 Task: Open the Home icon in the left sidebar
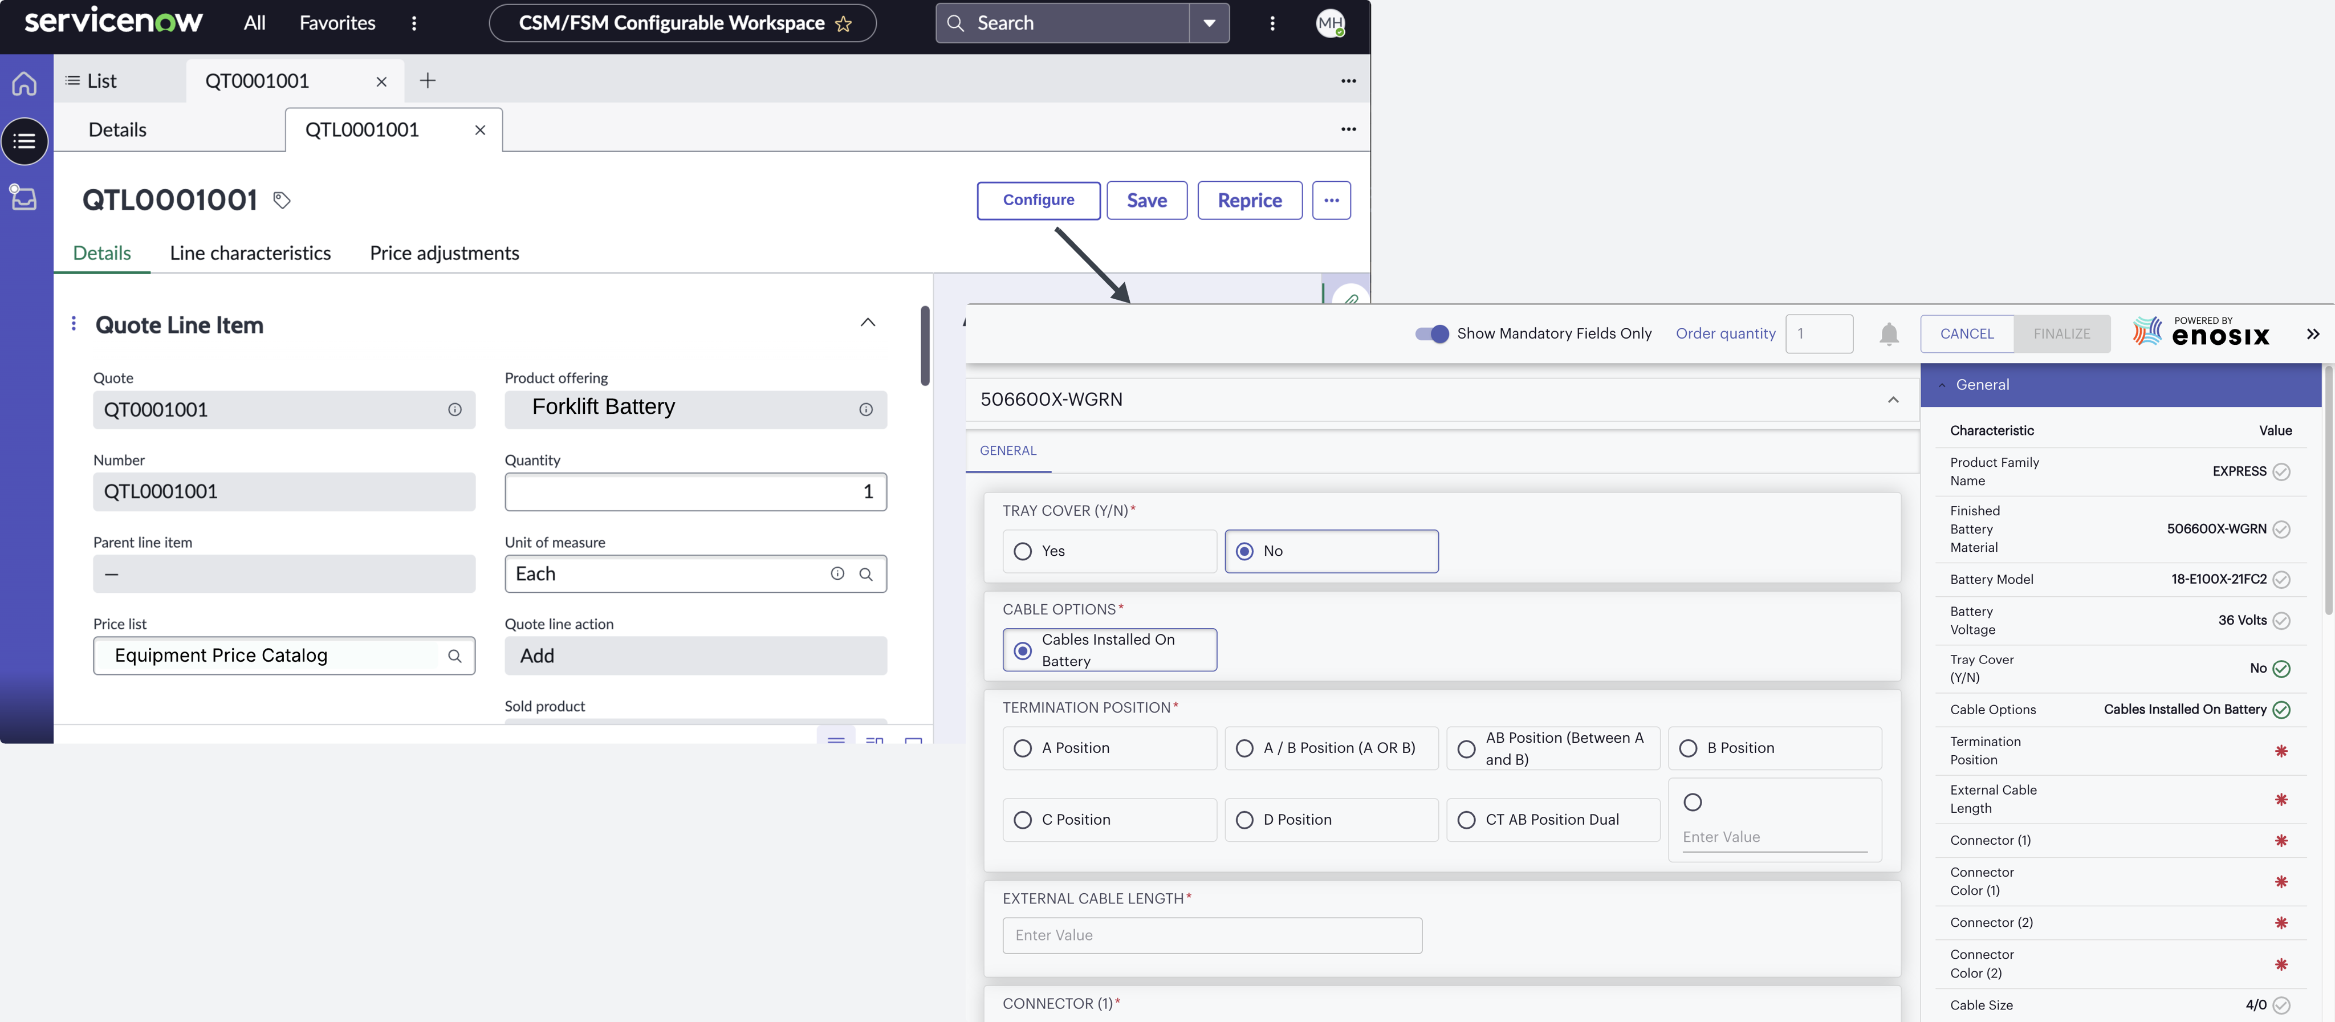pos(23,83)
